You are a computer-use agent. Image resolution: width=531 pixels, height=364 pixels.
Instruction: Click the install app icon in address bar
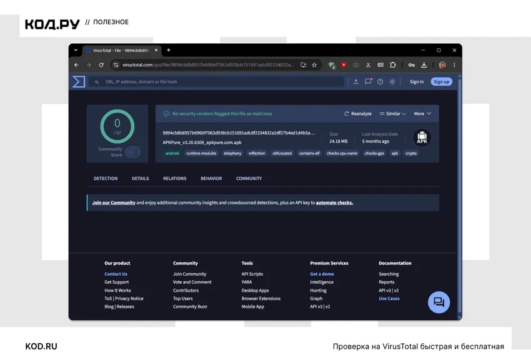pyautogui.click(x=303, y=65)
